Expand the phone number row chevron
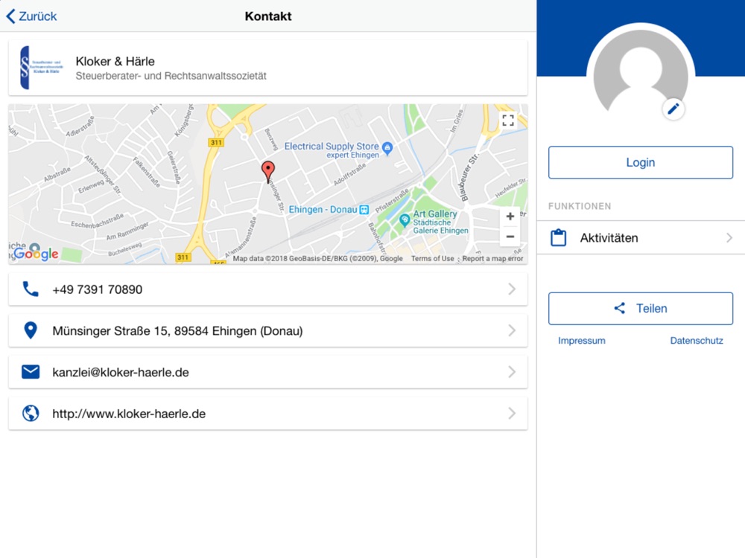This screenshot has width=745, height=558. point(512,289)
